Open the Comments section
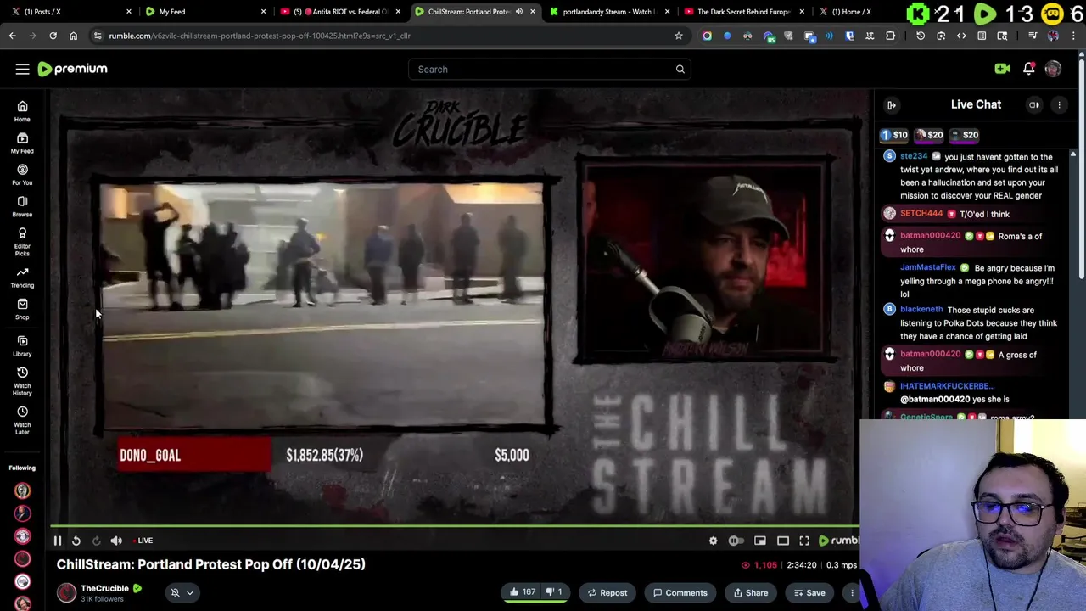The height and width of the screenshot is (611, 1086). pyautogui.click(x=680, y=593)
